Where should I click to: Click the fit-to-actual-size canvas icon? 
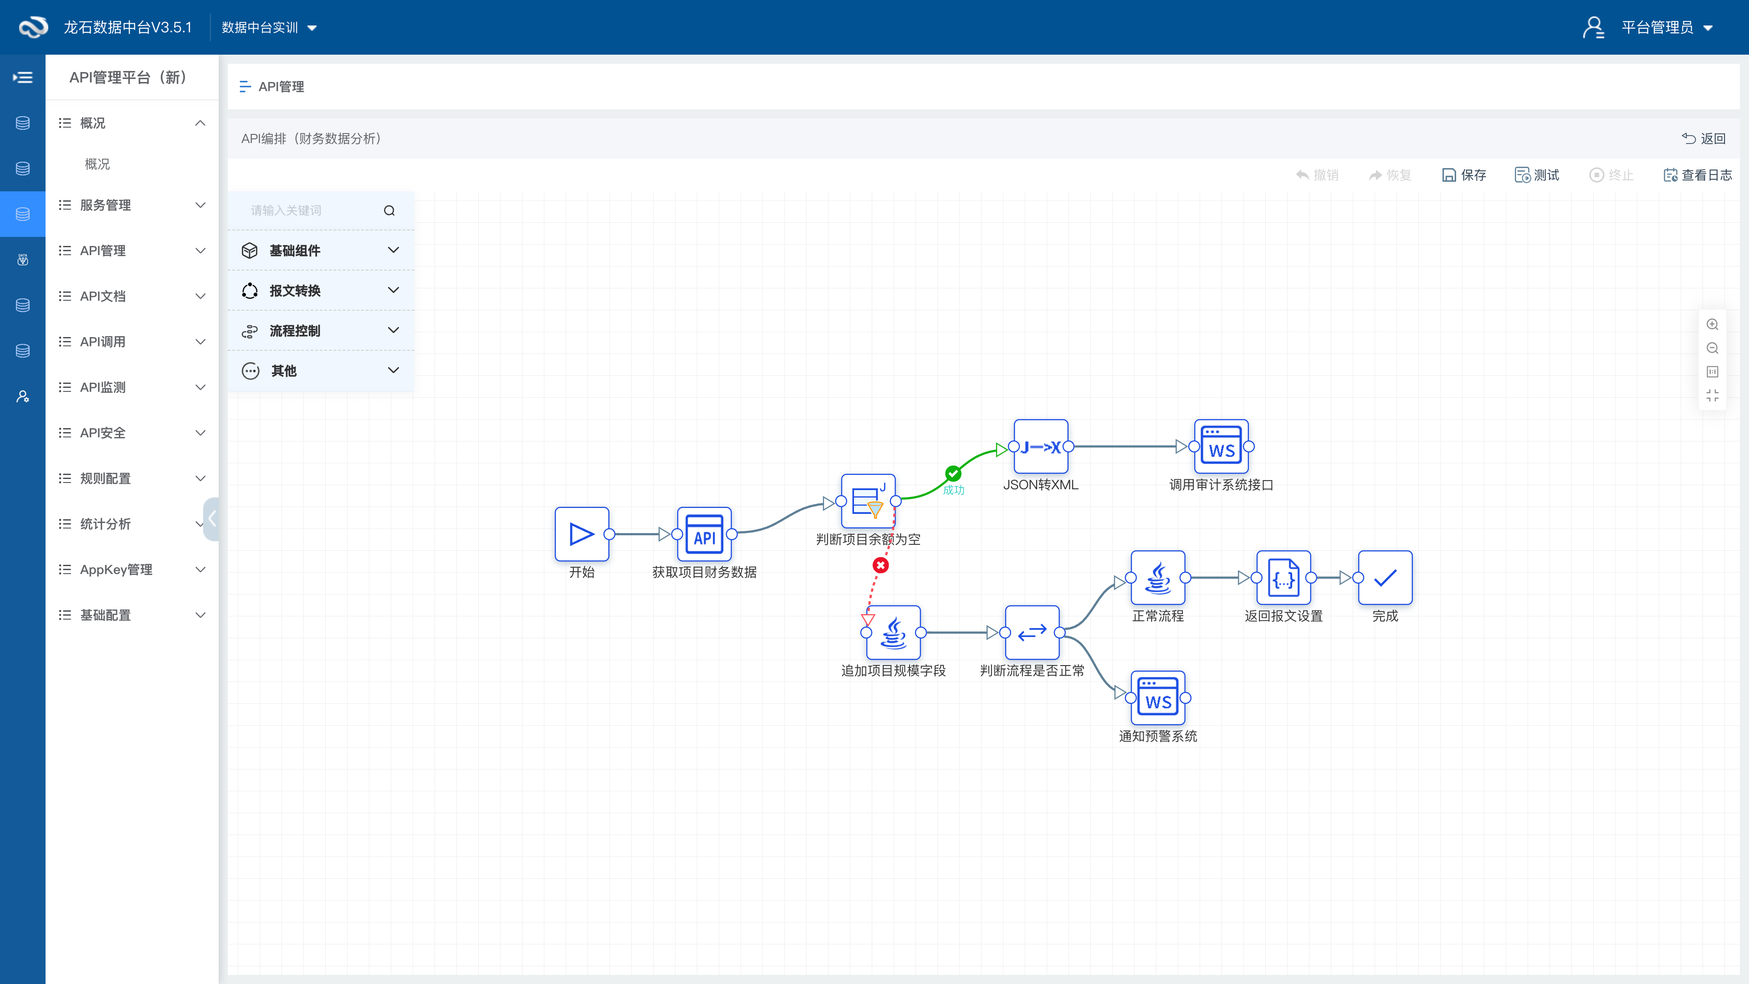(x=1713, y=371)
